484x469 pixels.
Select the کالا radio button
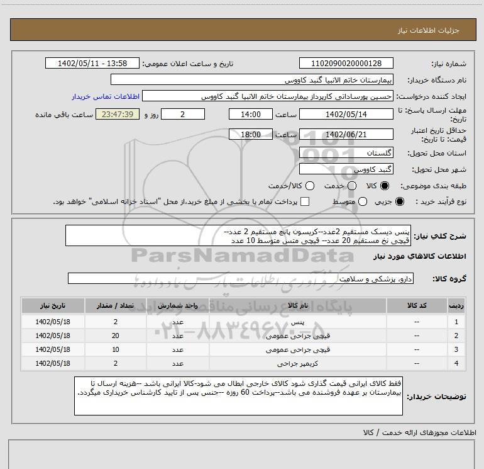click(x=385, y=186)
